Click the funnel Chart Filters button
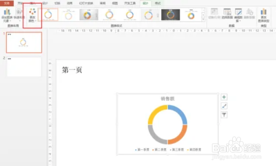The height and width of the screenshot is (166, 276). [224, 115]
